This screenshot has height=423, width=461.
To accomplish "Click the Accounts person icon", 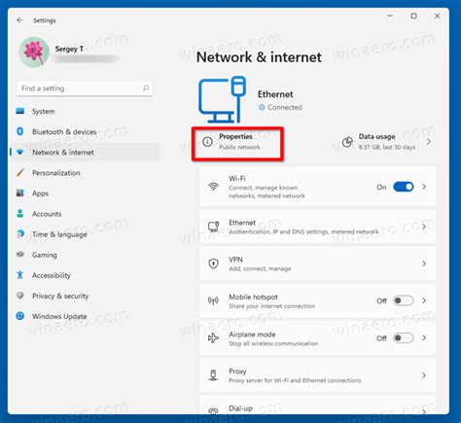I will [x=20, y=214].
